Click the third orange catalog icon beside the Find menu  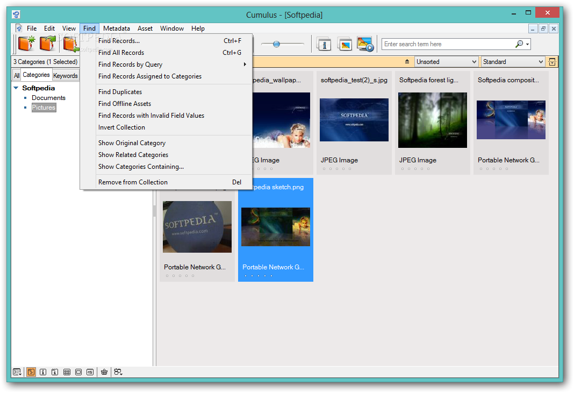(70, 44)
